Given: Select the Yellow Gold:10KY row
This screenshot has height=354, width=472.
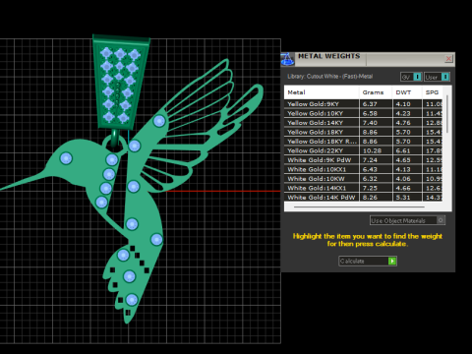Looking at the screenshot, I should 363,113.
